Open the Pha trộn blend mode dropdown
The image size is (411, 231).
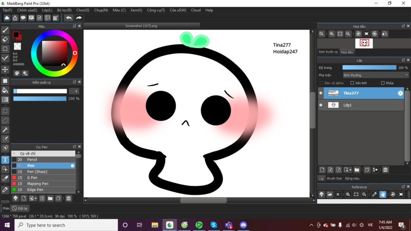(375, 75)
